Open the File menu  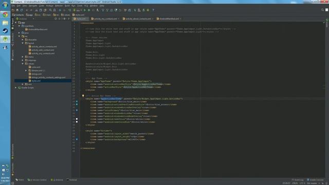click(x=13, y=6)
